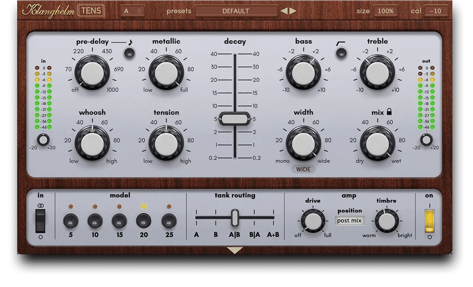This screenshot has height=287, width=473.
Task: Click the 'presets' label
Action: [179, 11]
